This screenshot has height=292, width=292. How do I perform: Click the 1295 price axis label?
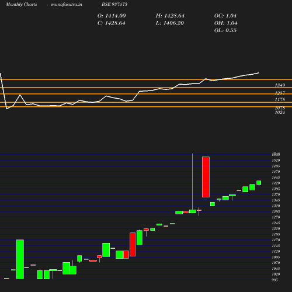point(276,211)
